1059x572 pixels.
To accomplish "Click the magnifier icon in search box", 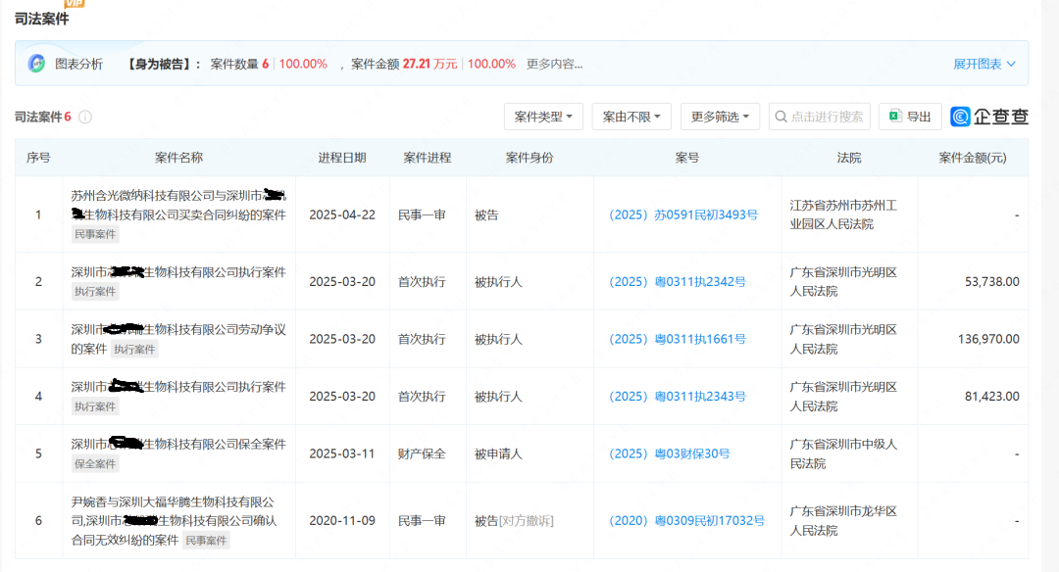I will (x=781, y=117).
